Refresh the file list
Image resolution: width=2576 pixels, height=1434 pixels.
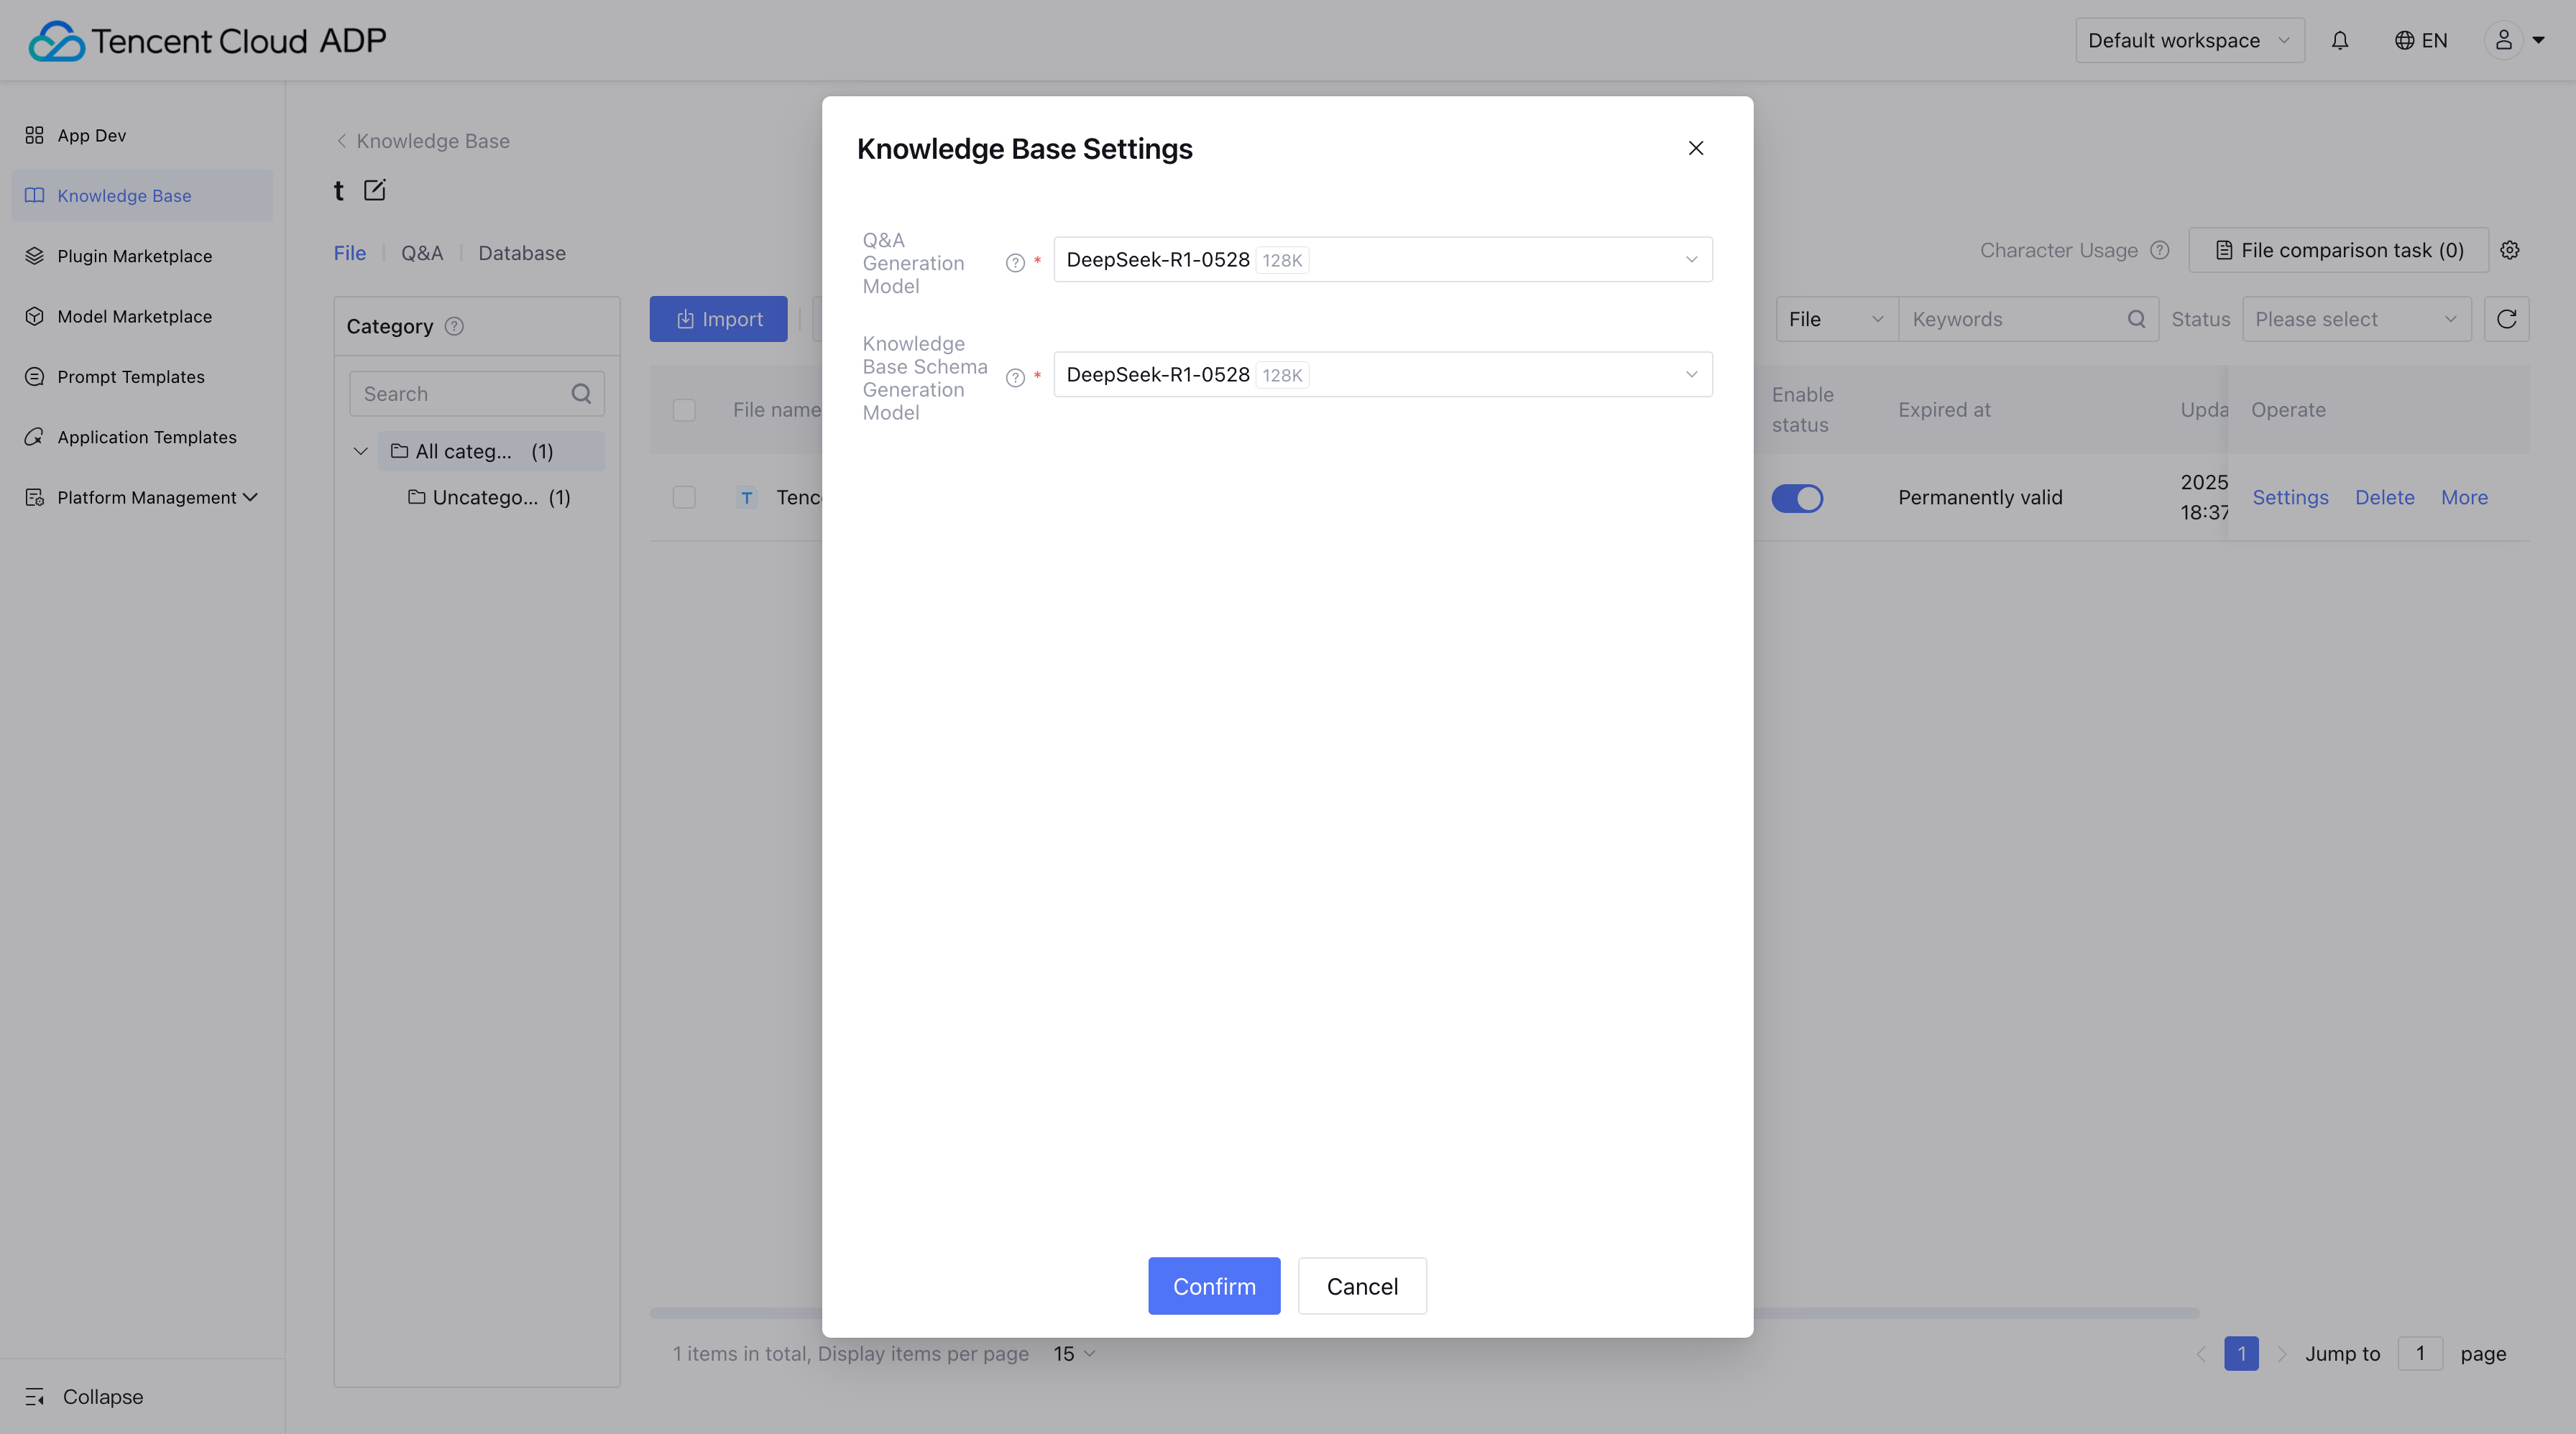coord(2506,319)
